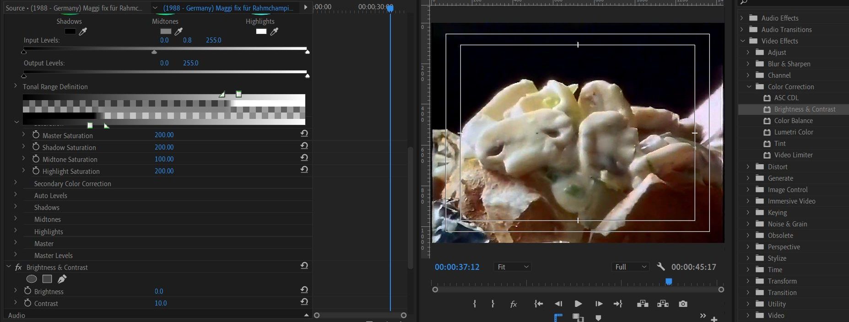Toggle animation stopwatch for Highlight Saturation
Screen dimensions: 849x322
coord(36,170)
